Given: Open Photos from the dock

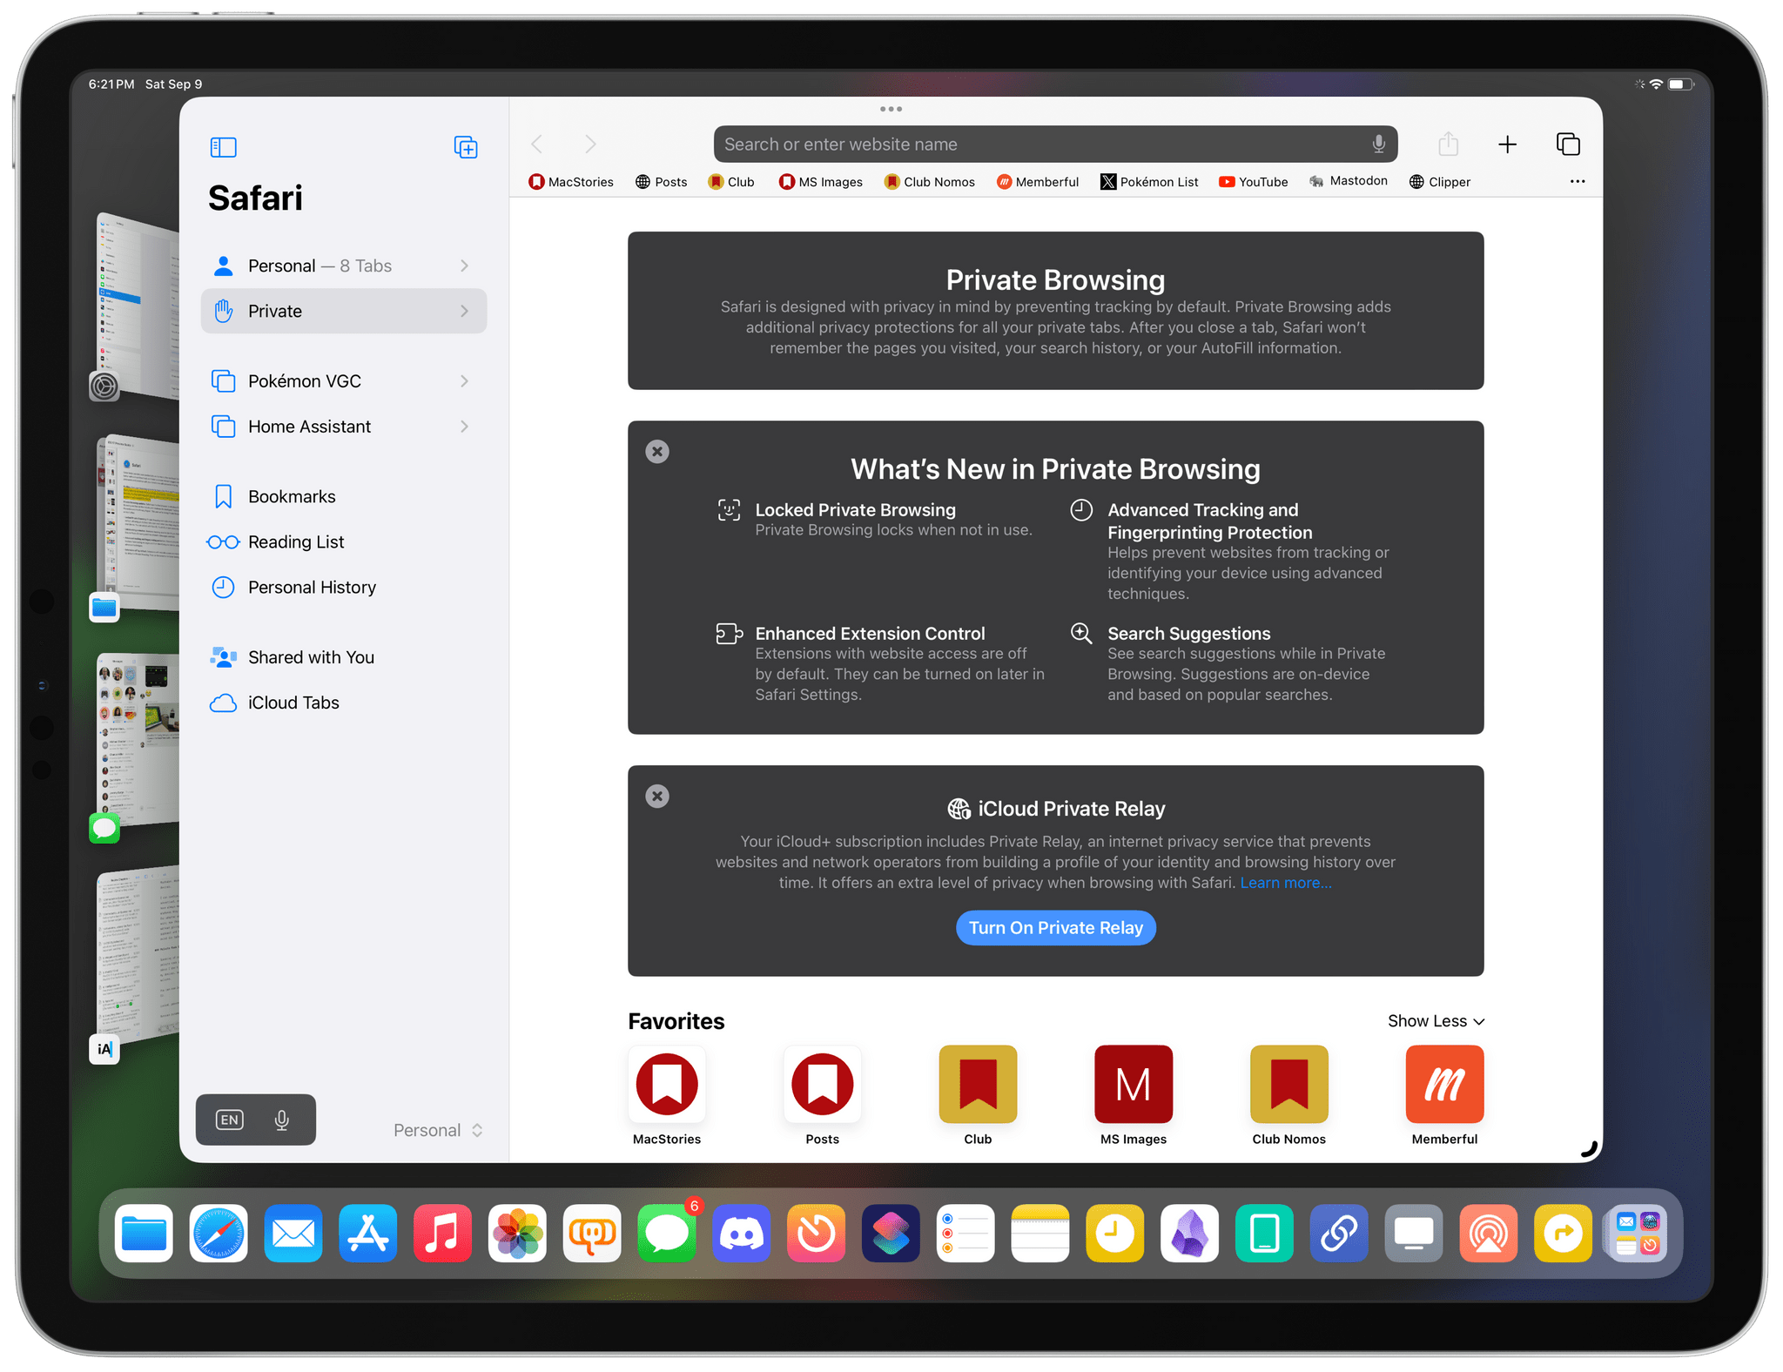Looking at the screenshot, I should tap(517, 1233).
